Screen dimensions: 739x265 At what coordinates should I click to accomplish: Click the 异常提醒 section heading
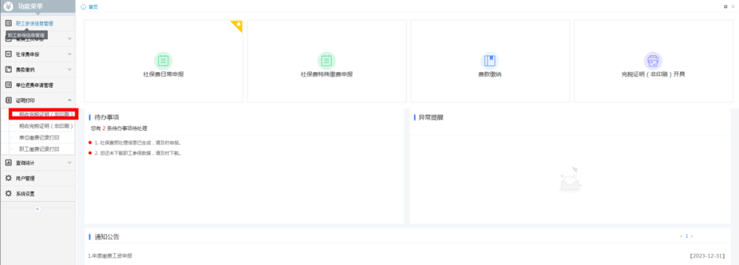pos(431,117)
